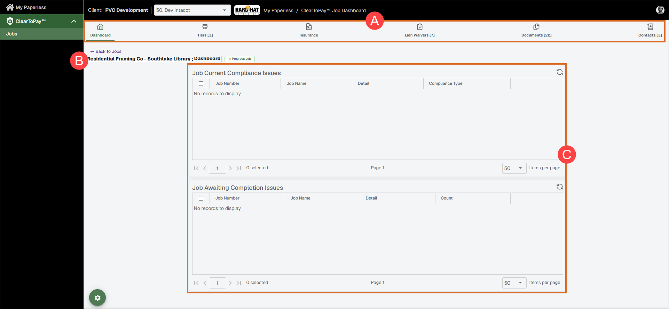669x309 pixels.
Task: Toggle select-all checkbox in Awaiting Completion grid
Action: (x=201, y=198)
